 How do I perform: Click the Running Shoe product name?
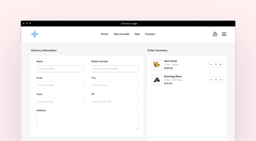(173, 76)
